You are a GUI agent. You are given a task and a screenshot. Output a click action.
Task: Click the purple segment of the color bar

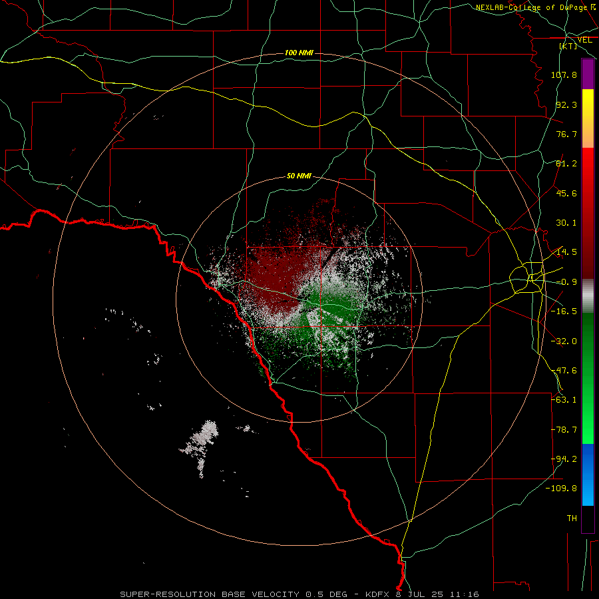[588, 74]
